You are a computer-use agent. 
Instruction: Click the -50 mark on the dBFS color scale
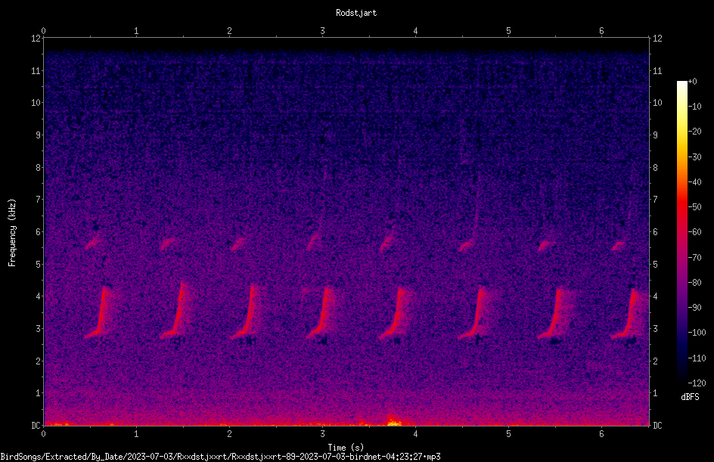(695, 206)
